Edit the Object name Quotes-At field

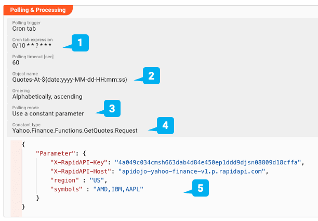point(163,77)
